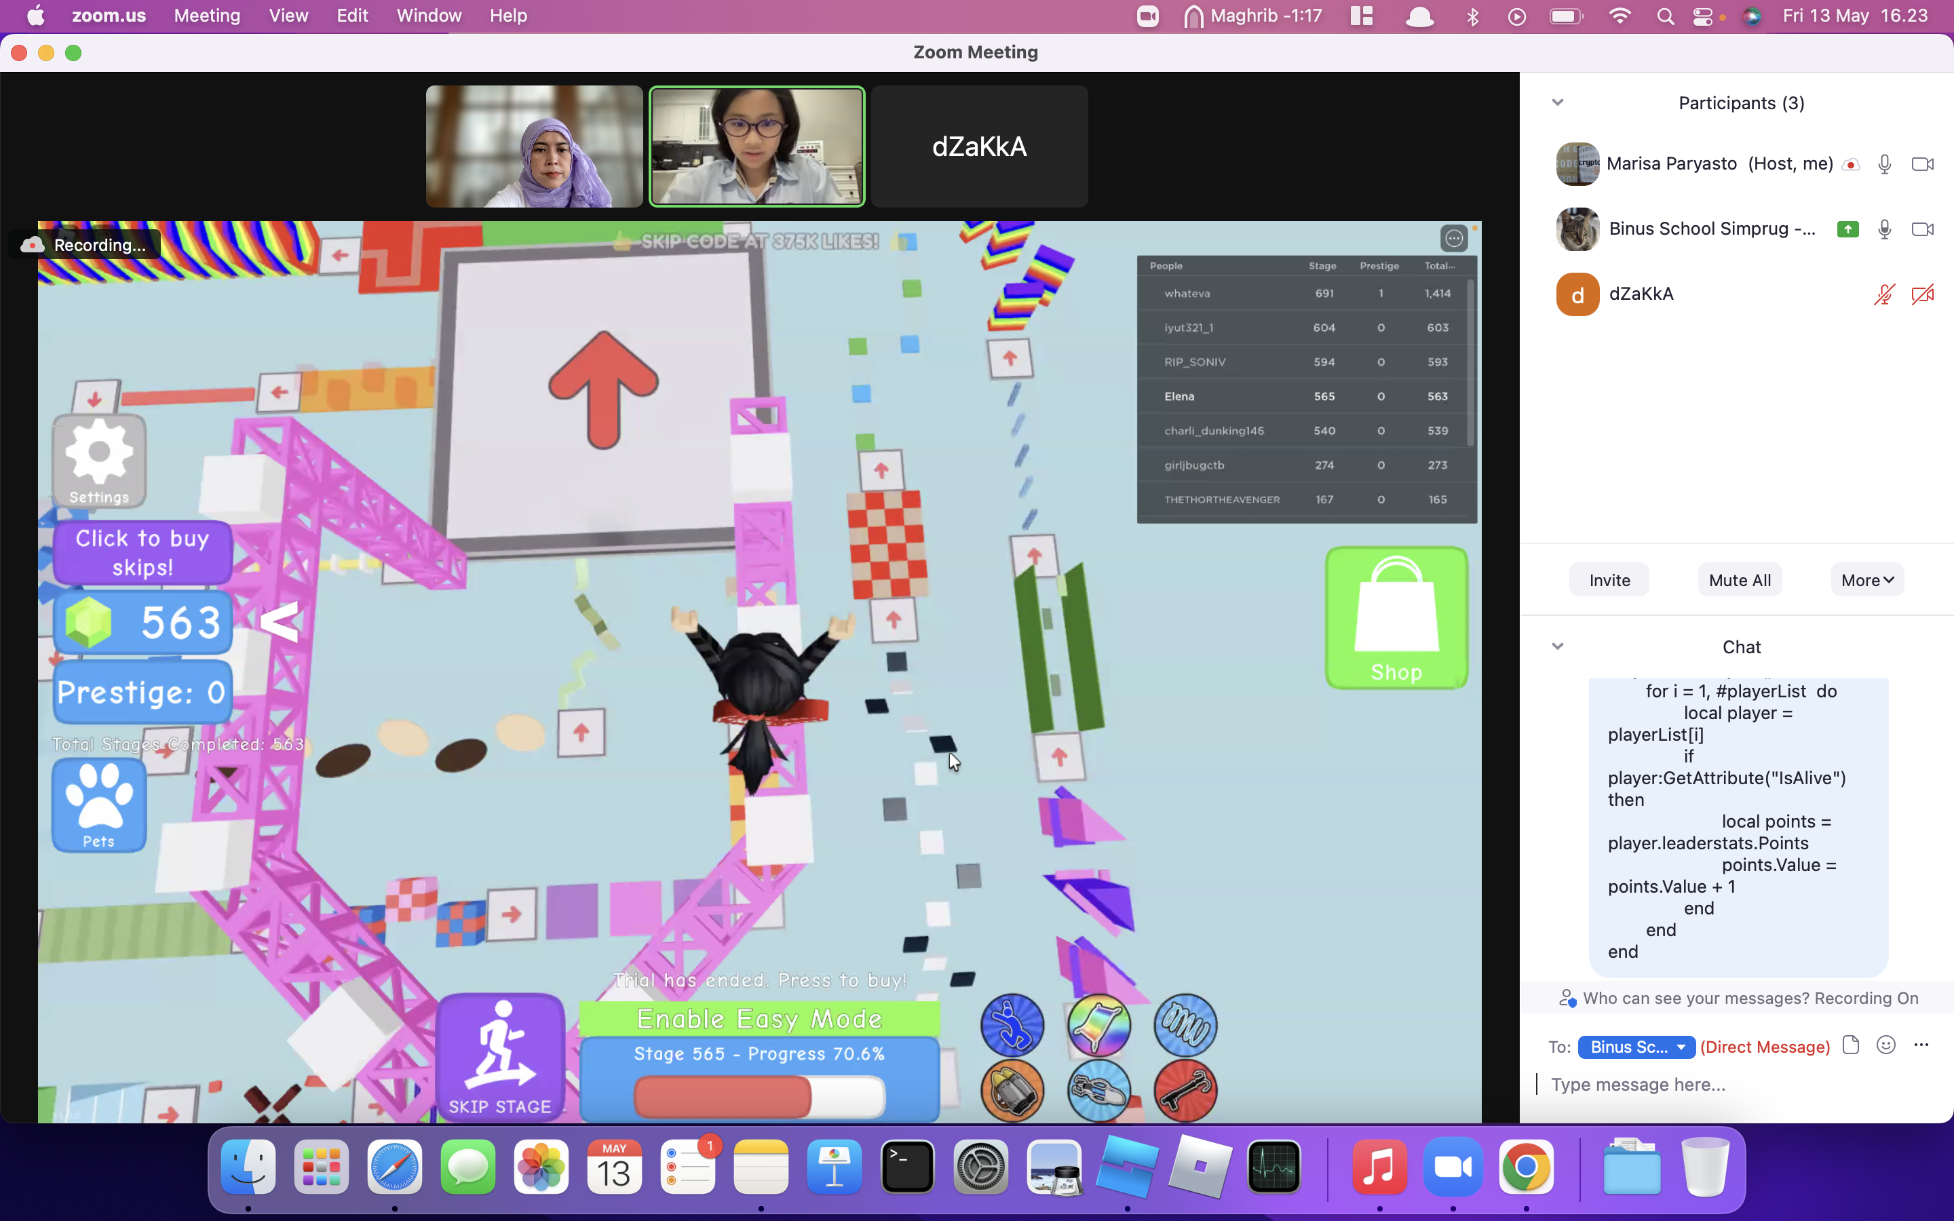Expand Participants panel collapse arrow
This screenshot has width=1954, height=1221.
(x=1556, y=101)
